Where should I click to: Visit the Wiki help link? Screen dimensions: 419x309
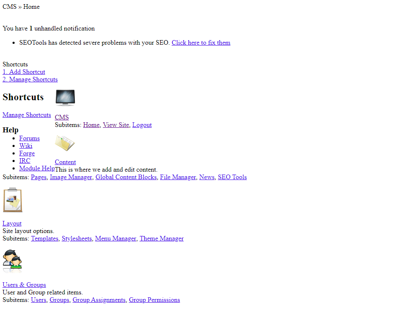click(26, 146)
